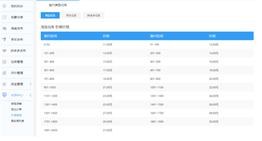Click the 拼多多发布 heart icon
The height and width of the screenshot is (141, 262).
coord(4,51)
